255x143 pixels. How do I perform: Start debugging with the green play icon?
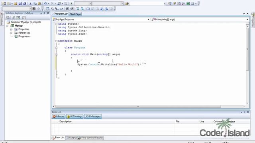click(x=71, y=4)
